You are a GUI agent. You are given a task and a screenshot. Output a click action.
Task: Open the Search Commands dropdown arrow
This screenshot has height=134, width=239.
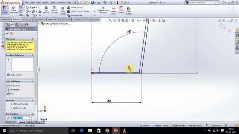coord(219,3)
